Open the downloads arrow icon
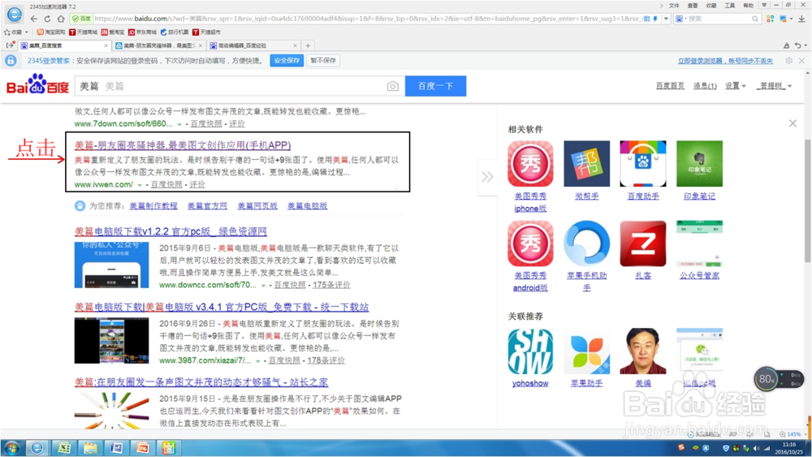Viewport: 812px width, 457px height. pyautogui.click(x=801, y=19)
